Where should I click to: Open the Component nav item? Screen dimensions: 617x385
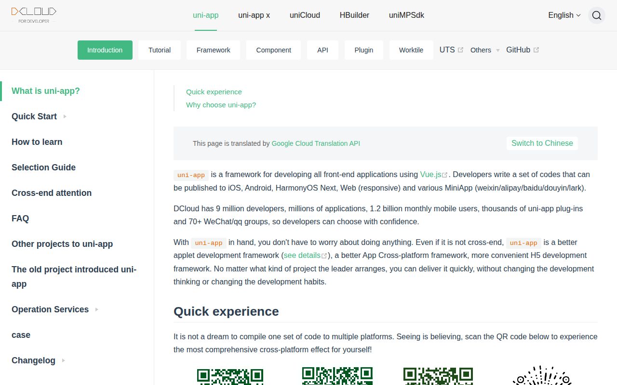pos(273,50)
